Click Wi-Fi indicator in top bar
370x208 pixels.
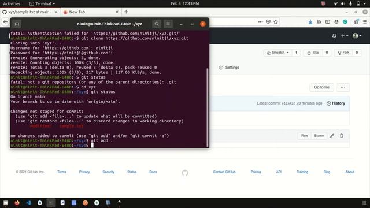(335, 3)
